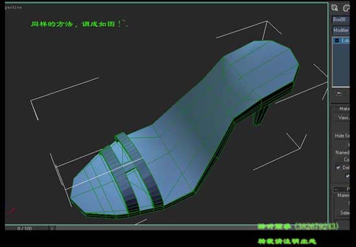Click the arc-shaped icon beside the zoom magnifier

(x=346, y=8)
